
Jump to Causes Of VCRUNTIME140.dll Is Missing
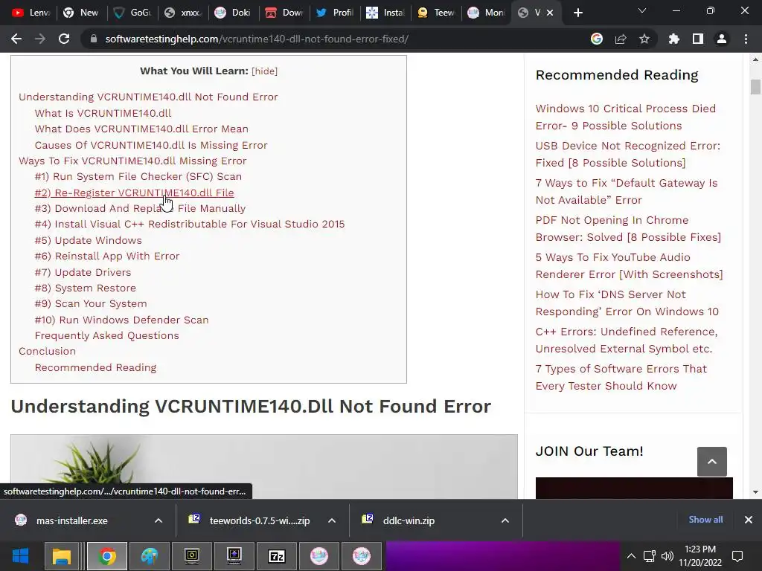click(x=151, y=145)
